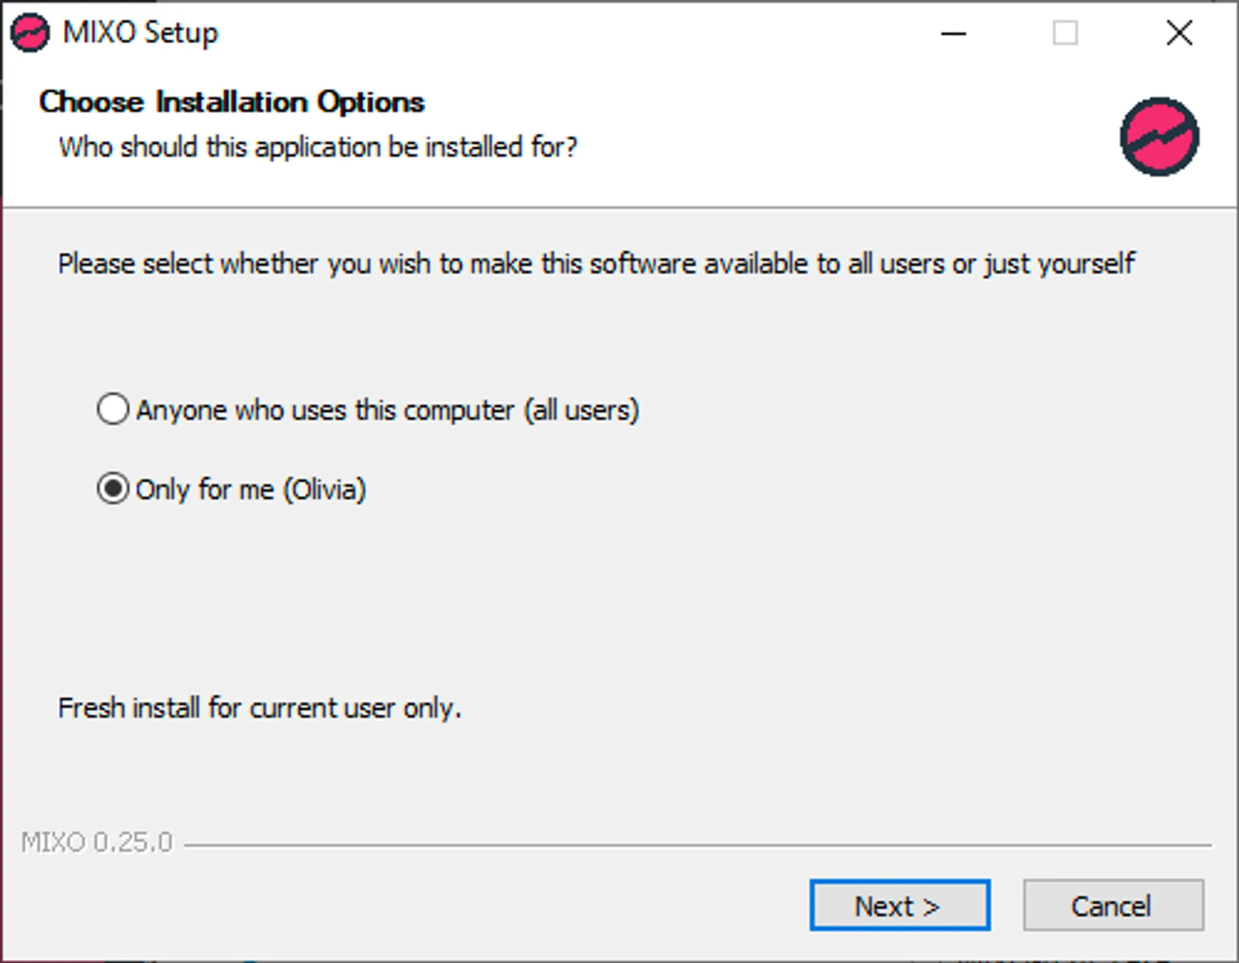Close the MIXO Setup window
1239x963 pixels.
tap(1179, 33)
